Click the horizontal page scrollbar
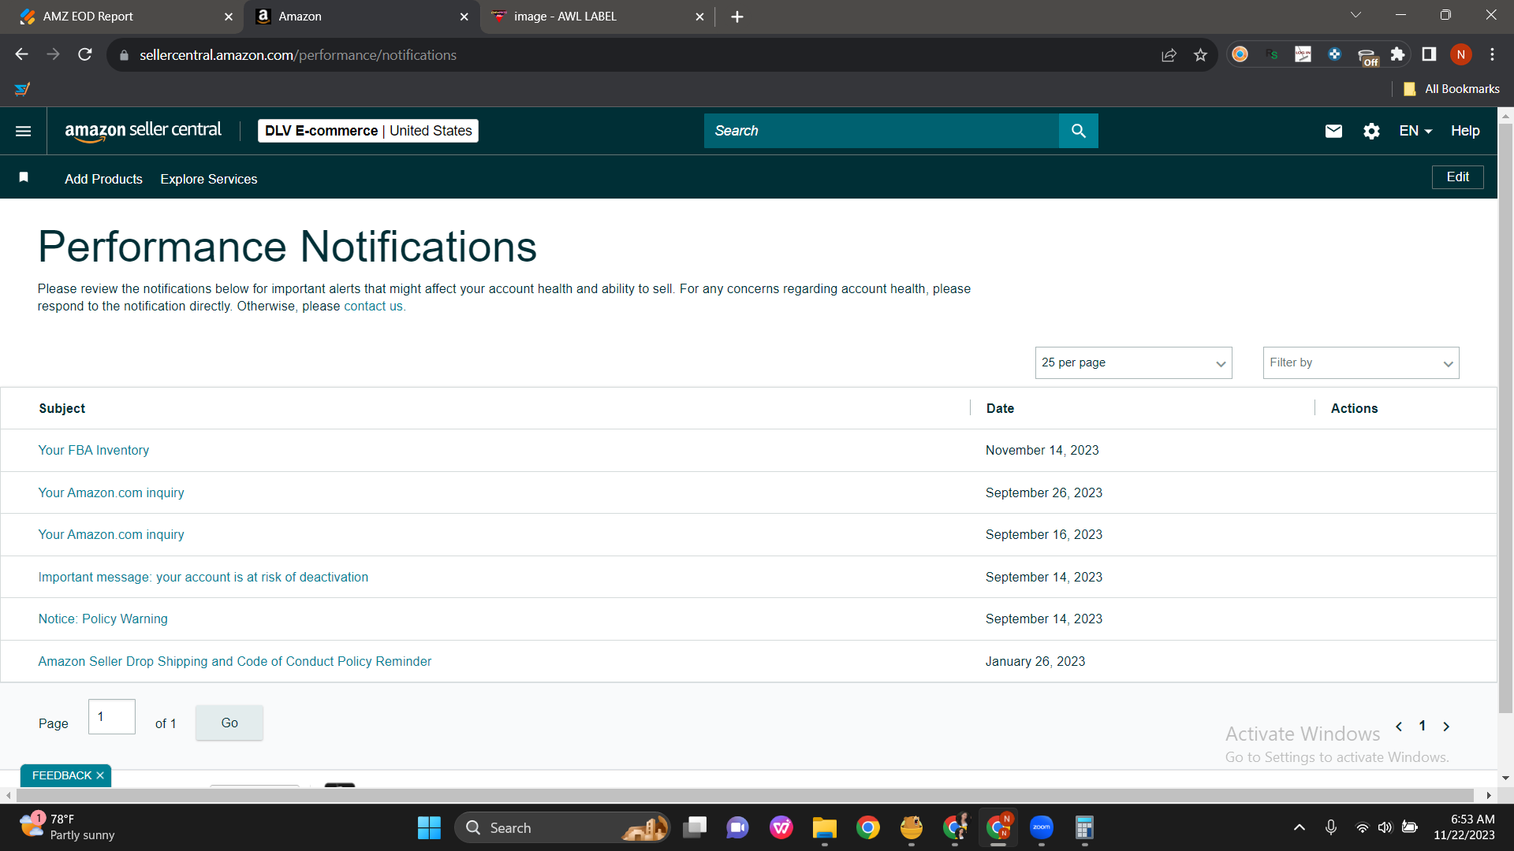Image resolution: width=1514 pixels, height=851 pixels. pyautogui.click(x=744, y=796)
